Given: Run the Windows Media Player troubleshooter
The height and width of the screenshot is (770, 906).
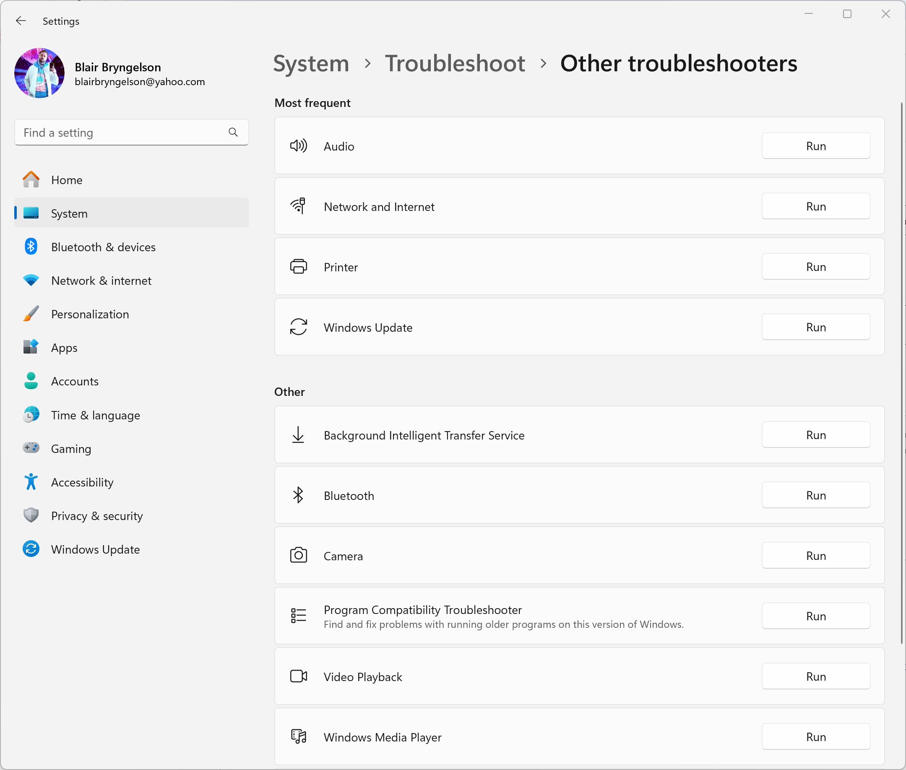Looking at the screenshot, I should 815,737.
